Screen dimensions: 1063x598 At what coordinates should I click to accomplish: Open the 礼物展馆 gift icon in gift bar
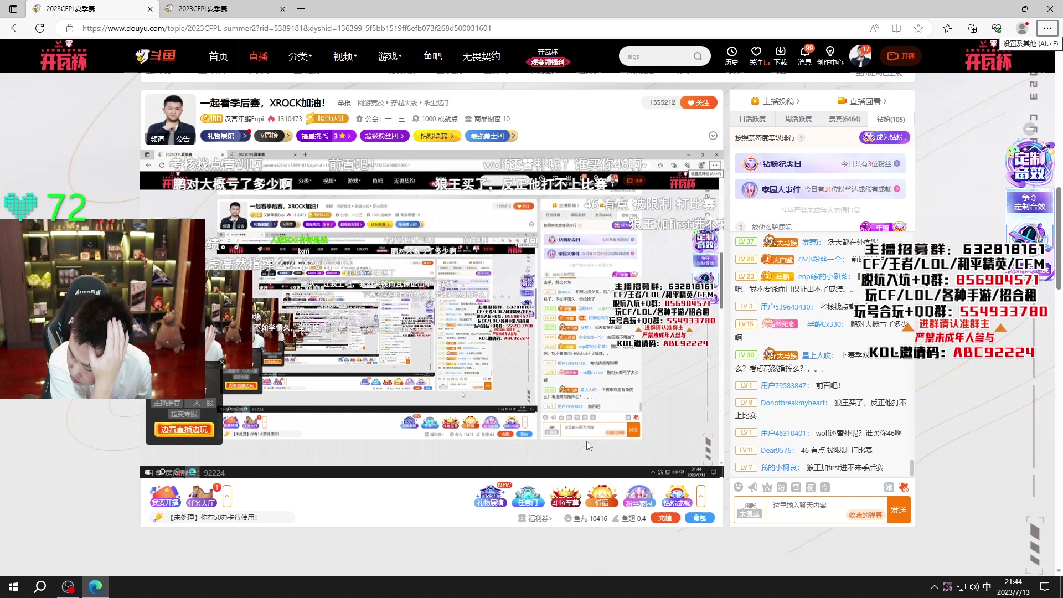(490, 495)
